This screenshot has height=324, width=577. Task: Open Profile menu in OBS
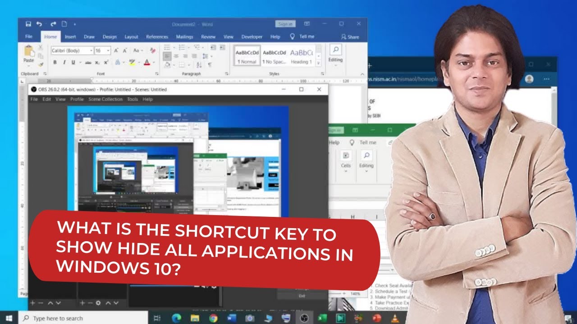pos(77,99)
